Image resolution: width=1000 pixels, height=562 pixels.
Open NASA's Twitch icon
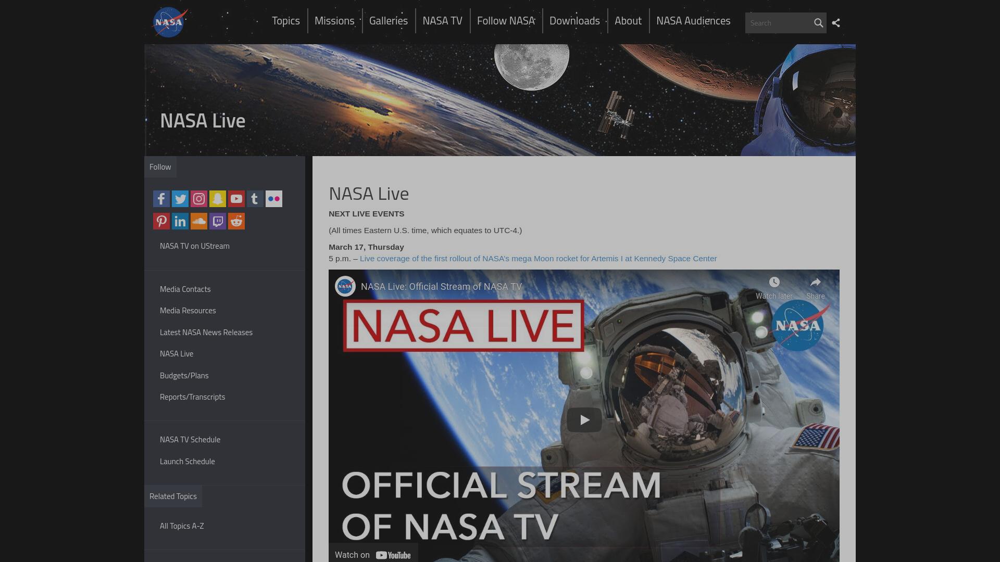218,221
